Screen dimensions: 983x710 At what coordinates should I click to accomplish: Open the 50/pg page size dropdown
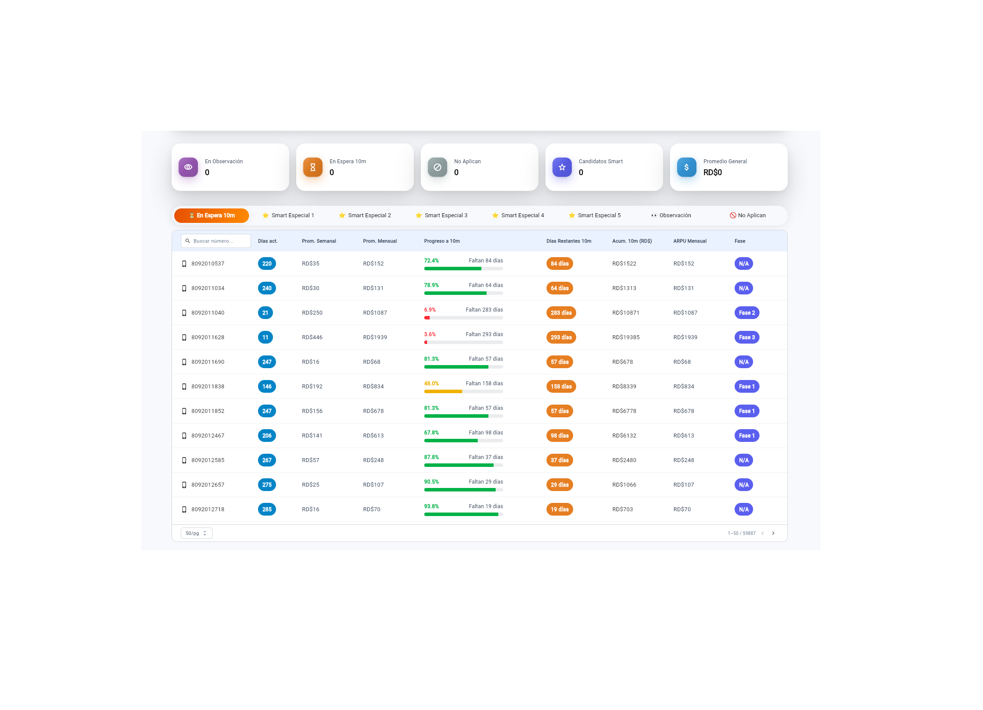click(x=196, y=533)
